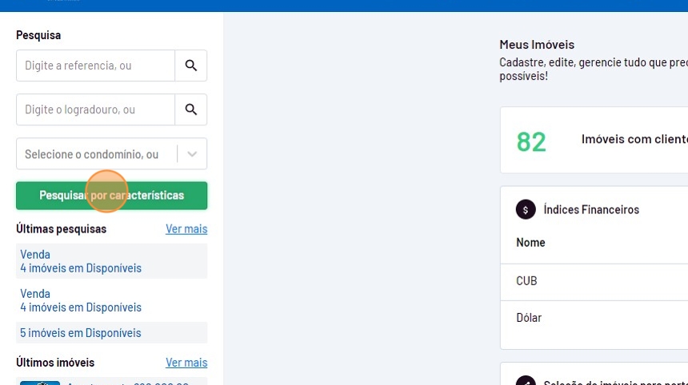
Task: Select first Venda 4 imóveis em Disponíveis search
Action: point(111,261)
